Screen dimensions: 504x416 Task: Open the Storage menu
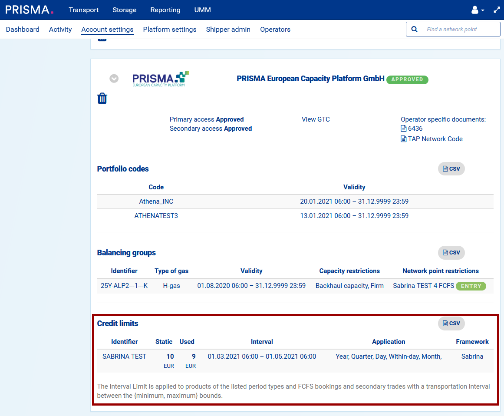coord(125,10)
